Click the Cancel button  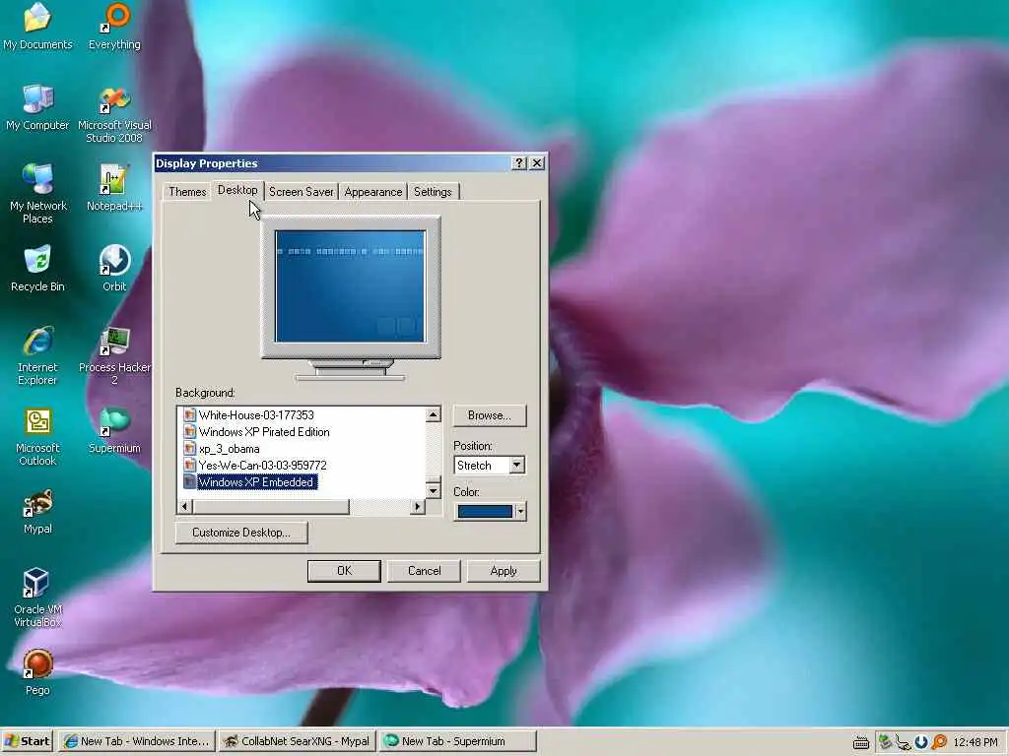(x=424, y=571)
